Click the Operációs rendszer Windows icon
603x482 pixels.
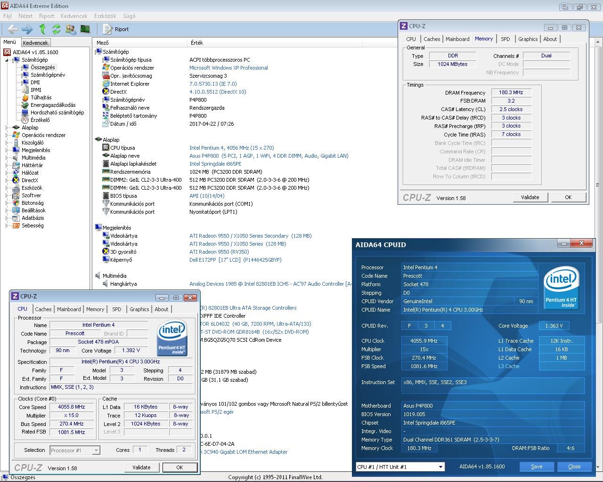[16, 135]
